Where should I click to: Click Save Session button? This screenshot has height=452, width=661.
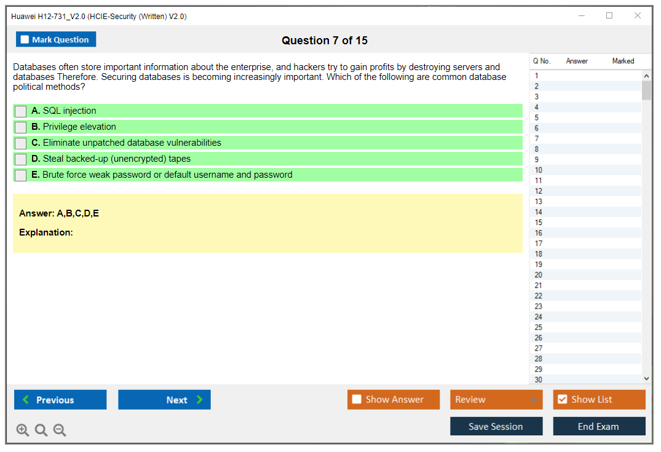pyautogui.click(x=496, y=426)
